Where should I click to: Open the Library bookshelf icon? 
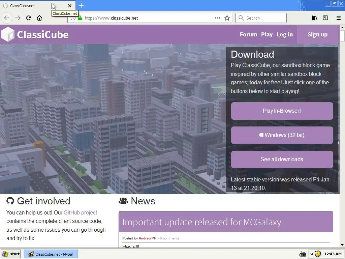point(315,18)
